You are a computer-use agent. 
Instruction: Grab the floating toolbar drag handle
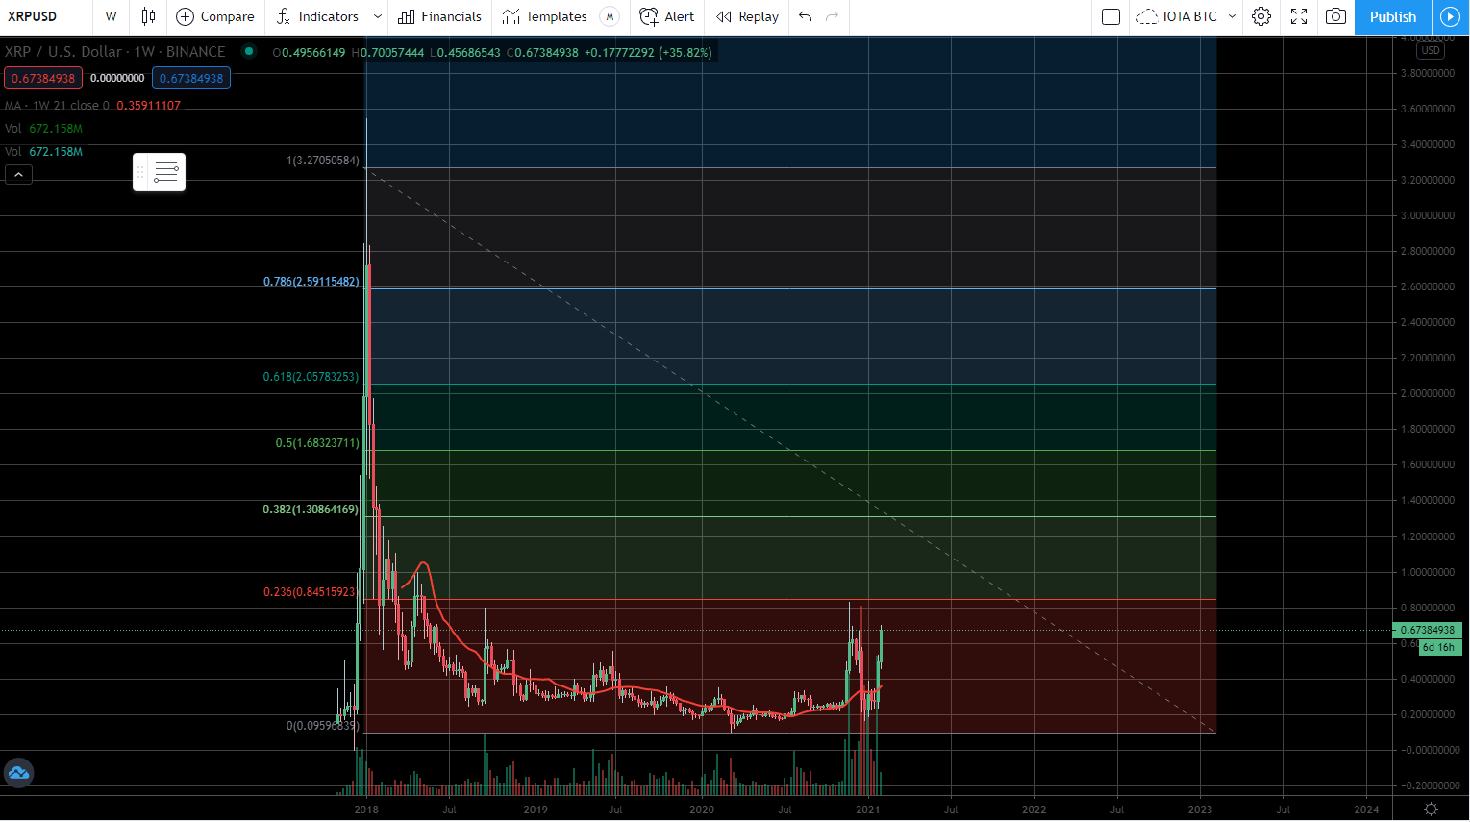(140, 172)
